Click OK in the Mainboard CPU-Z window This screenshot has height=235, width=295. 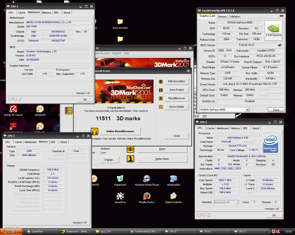85,100
